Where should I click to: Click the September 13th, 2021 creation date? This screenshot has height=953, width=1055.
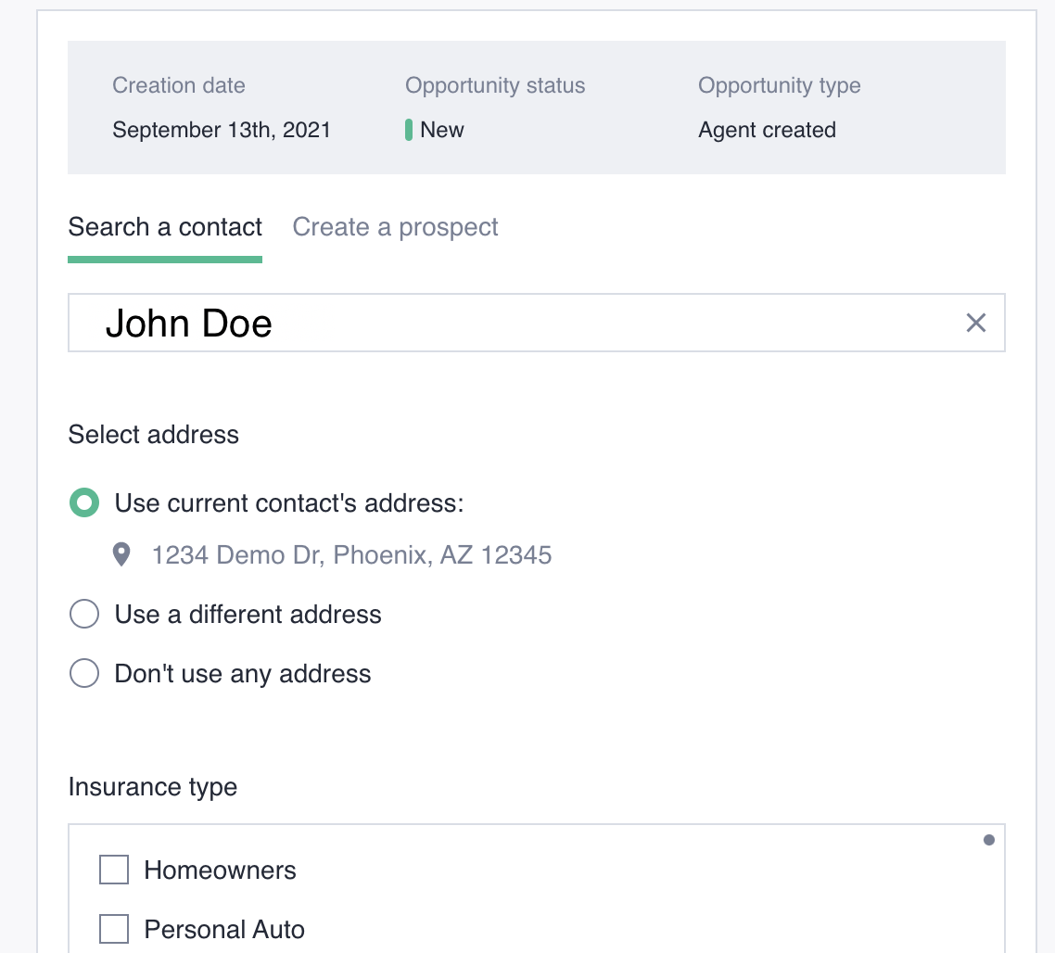[222, 130]
